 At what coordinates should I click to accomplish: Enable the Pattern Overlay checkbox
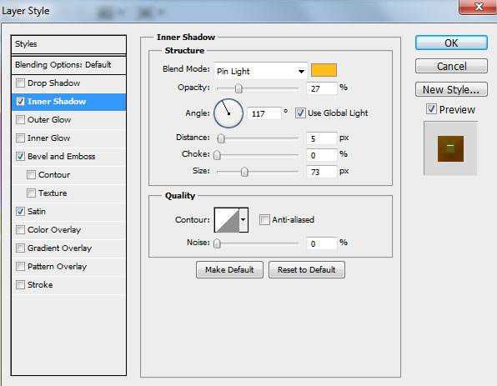click(20, 267)
